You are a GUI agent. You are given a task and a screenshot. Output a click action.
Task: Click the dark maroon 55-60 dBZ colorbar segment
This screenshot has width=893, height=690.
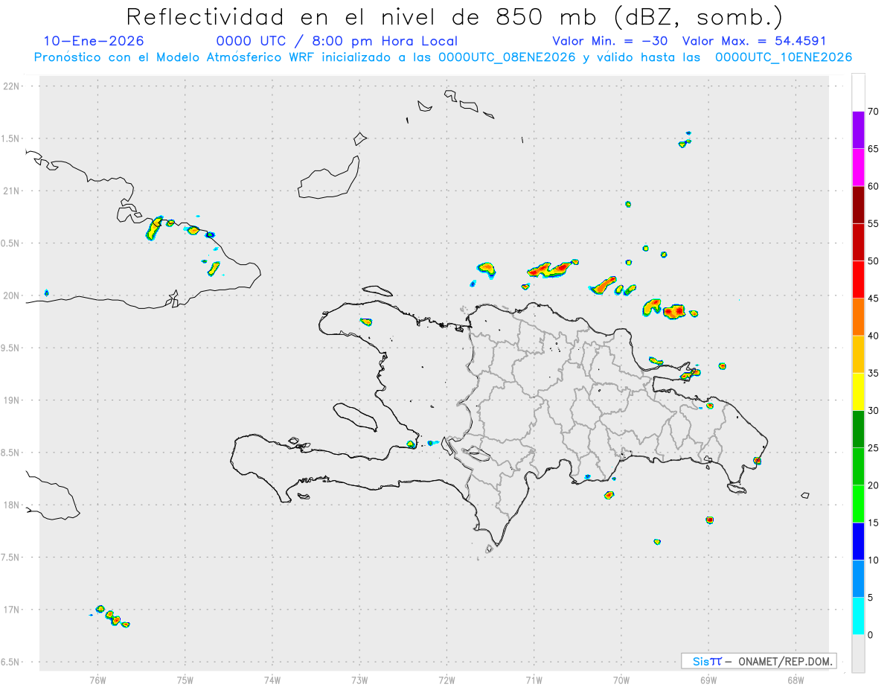[x=858, y=205]
